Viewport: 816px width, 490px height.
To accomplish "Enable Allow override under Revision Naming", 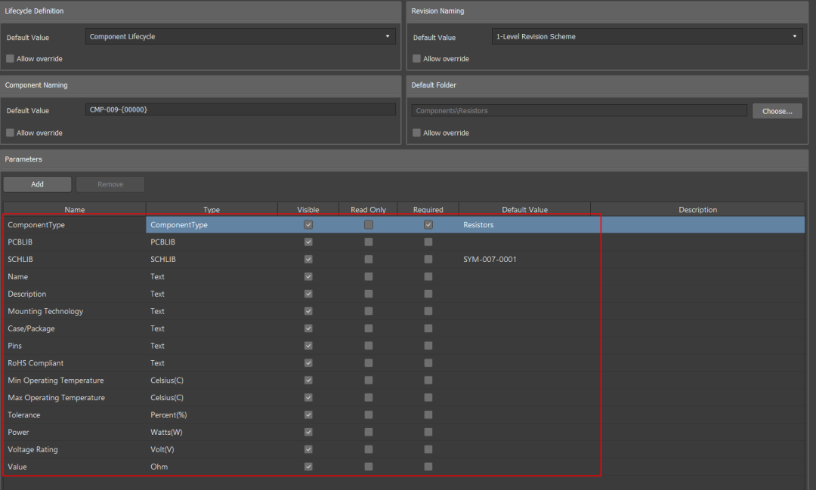I will [x=416, y=59].
